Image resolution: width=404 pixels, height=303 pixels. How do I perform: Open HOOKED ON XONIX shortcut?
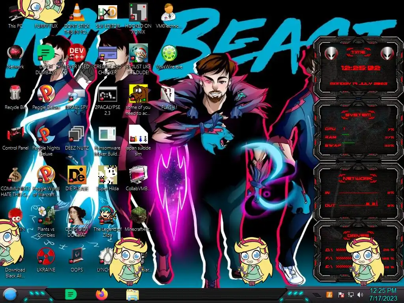[x=138, y=18]
